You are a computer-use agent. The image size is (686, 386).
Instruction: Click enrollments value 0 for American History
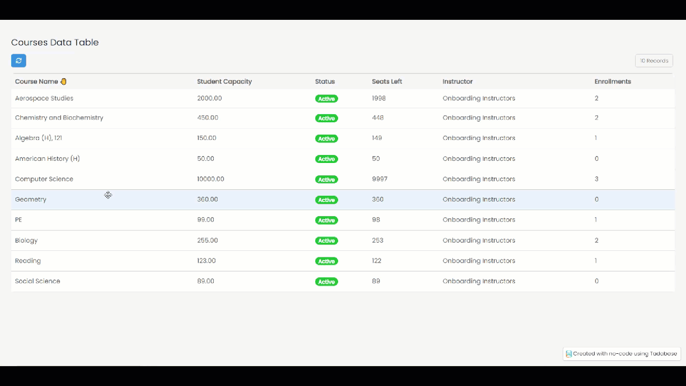coord(596,159)
